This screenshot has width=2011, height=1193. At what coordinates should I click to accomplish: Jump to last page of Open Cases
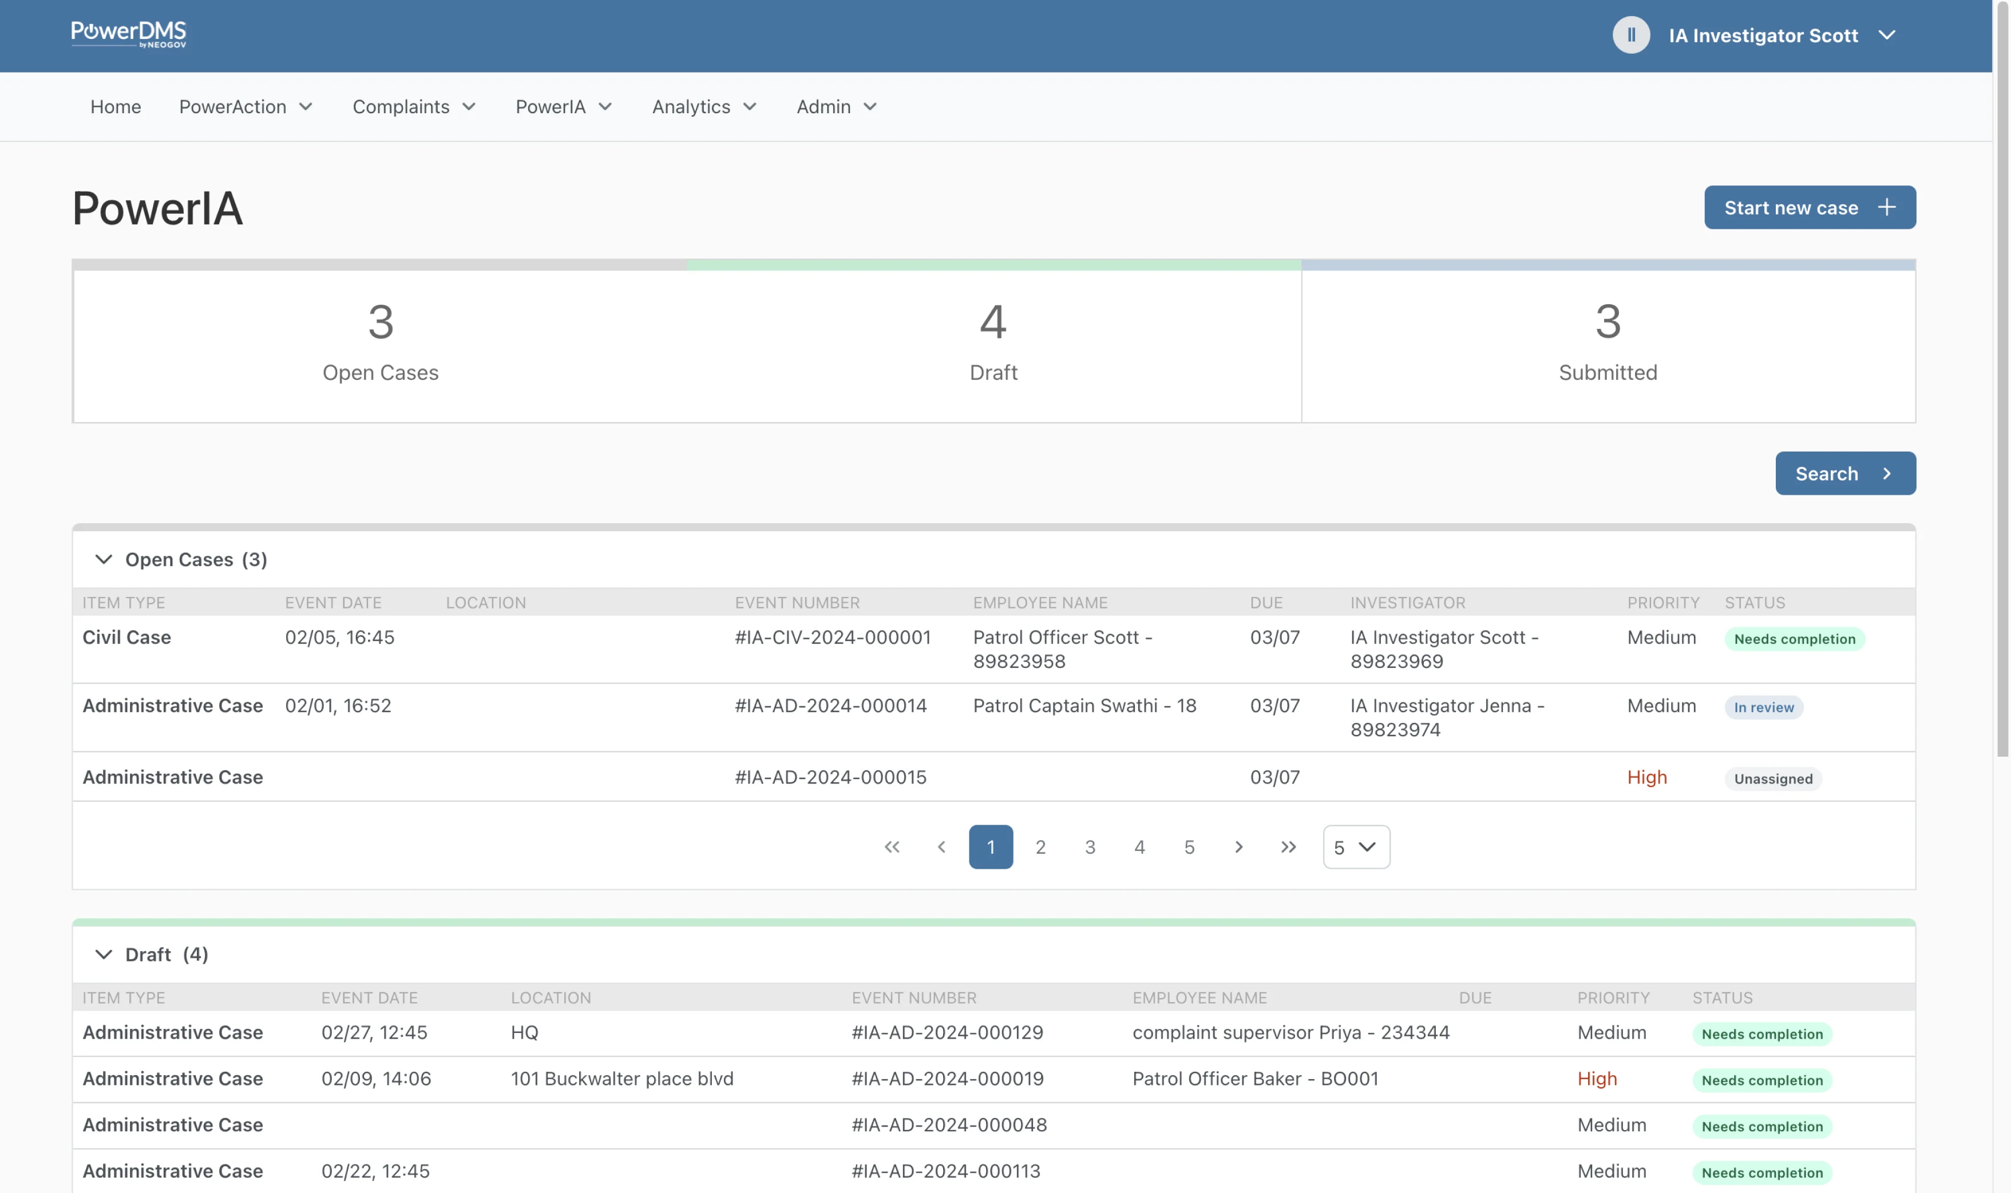[x=1289, y=846]
